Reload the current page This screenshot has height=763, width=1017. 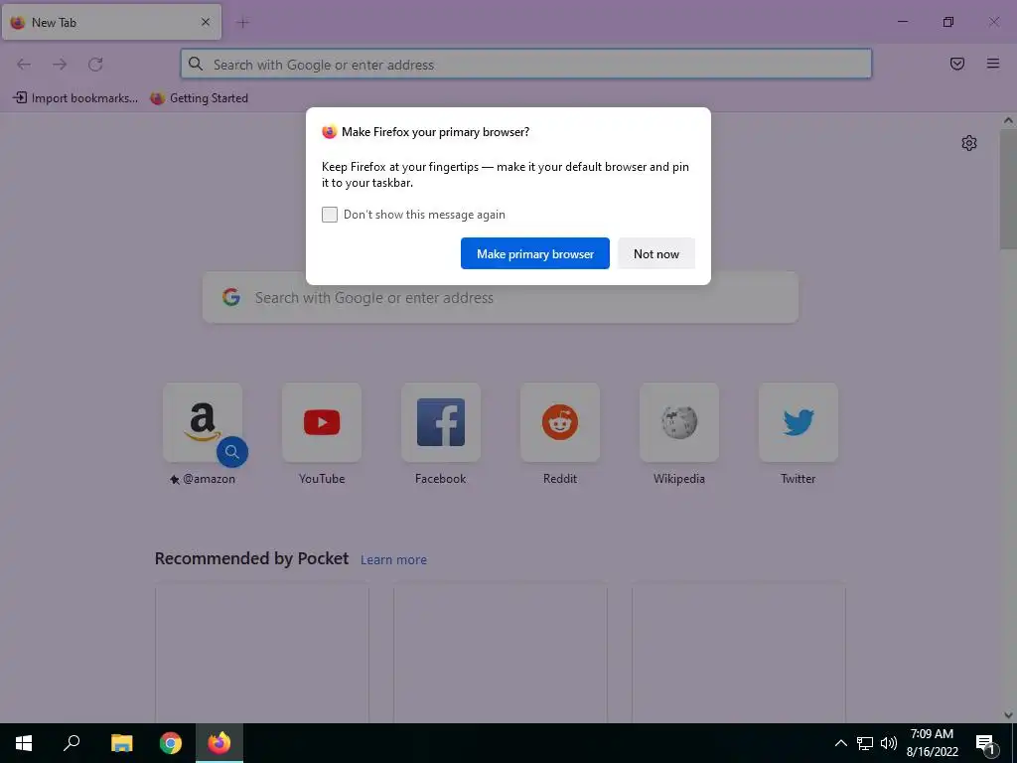click(x=95, y=65)
